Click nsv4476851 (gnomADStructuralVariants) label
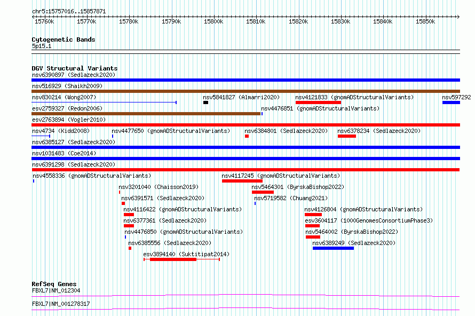 point(320,108)
